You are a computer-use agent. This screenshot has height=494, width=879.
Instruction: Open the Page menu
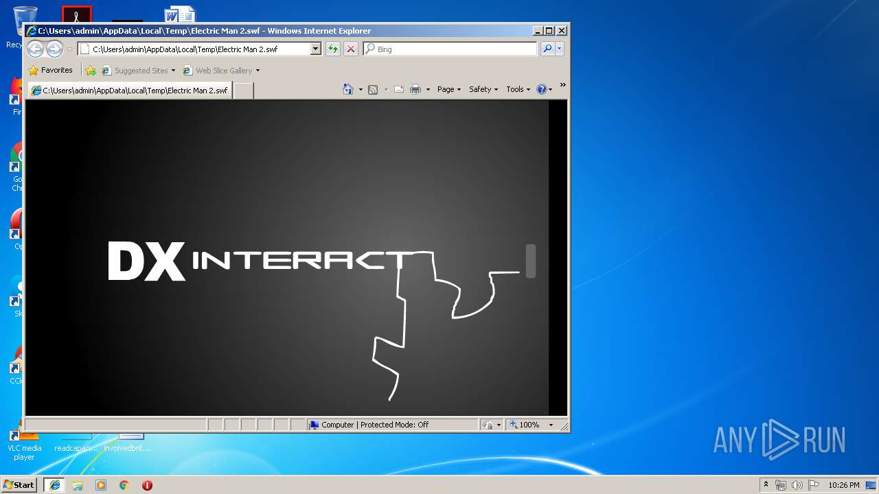(x=449, y=89)
